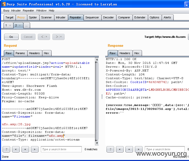This screenshot has height=161, width=189.
Task: Click request scrollbar up arrow
Action: pos(97,59)
